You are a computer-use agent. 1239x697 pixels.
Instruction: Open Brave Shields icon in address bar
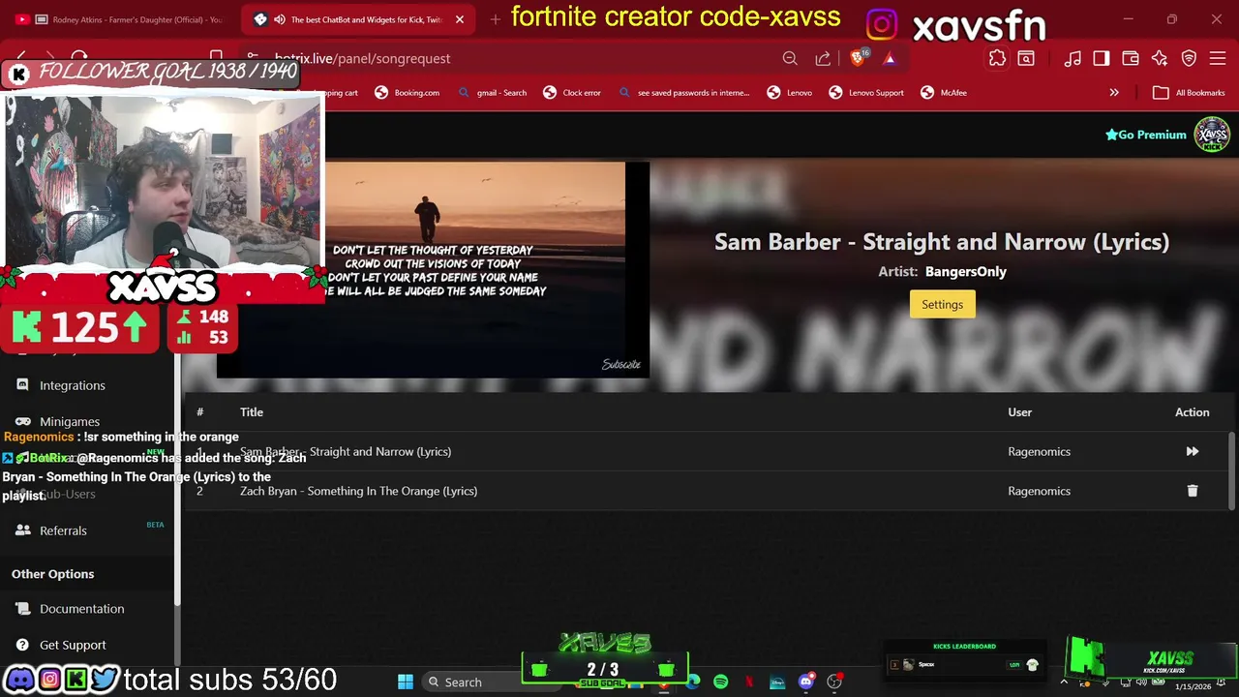tap(858, 58)
